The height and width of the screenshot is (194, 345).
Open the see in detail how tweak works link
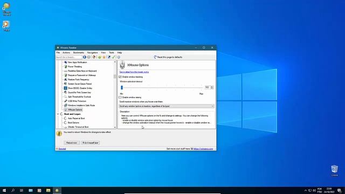pos(134,72)
